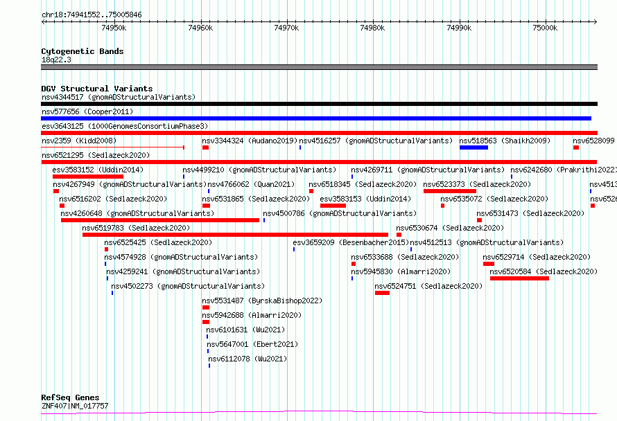Click the RefSeq Genes track title
The height and width of the screenshot is (421, 617).
coord(70,397)
